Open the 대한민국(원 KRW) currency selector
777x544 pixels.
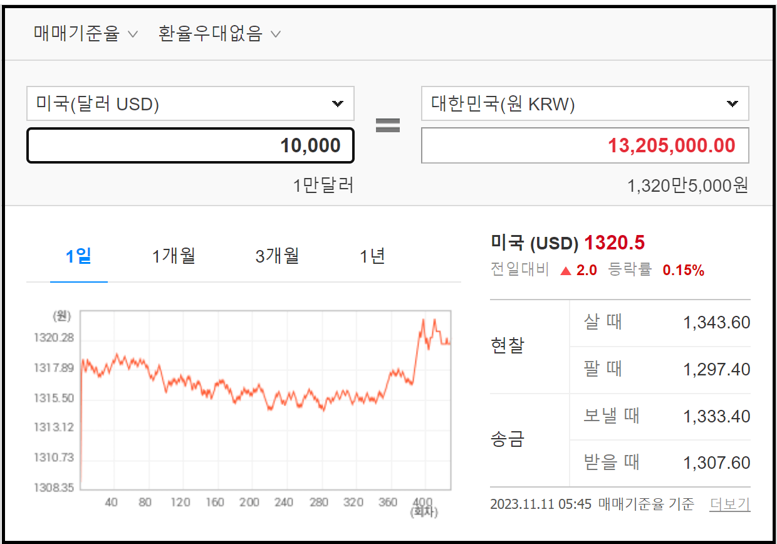(x=585, y=103)
